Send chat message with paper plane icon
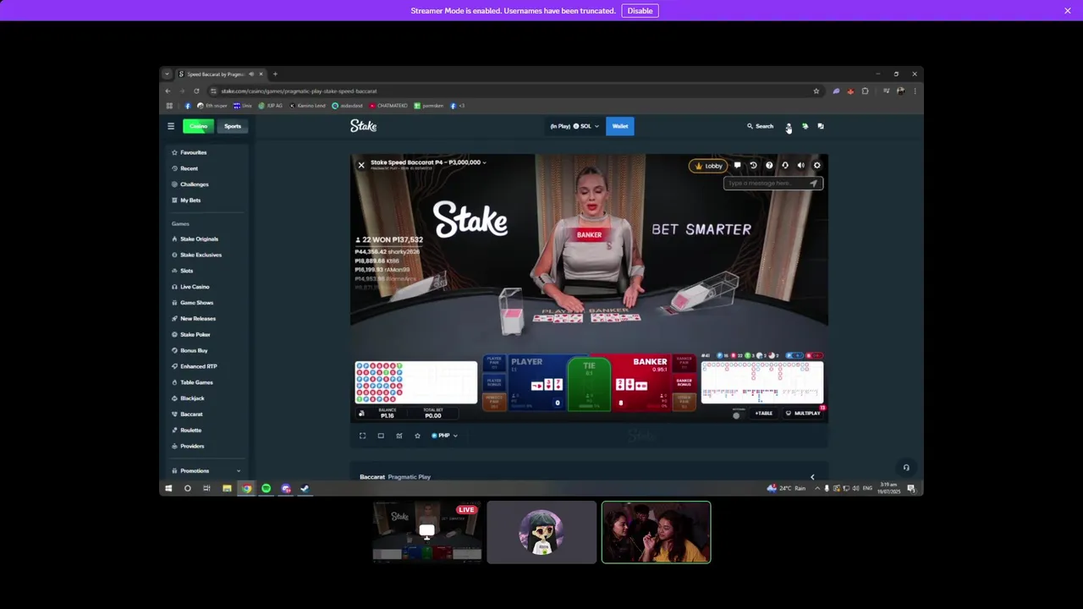The height and width of the screenshot is (609, 1083). [813, 184]
